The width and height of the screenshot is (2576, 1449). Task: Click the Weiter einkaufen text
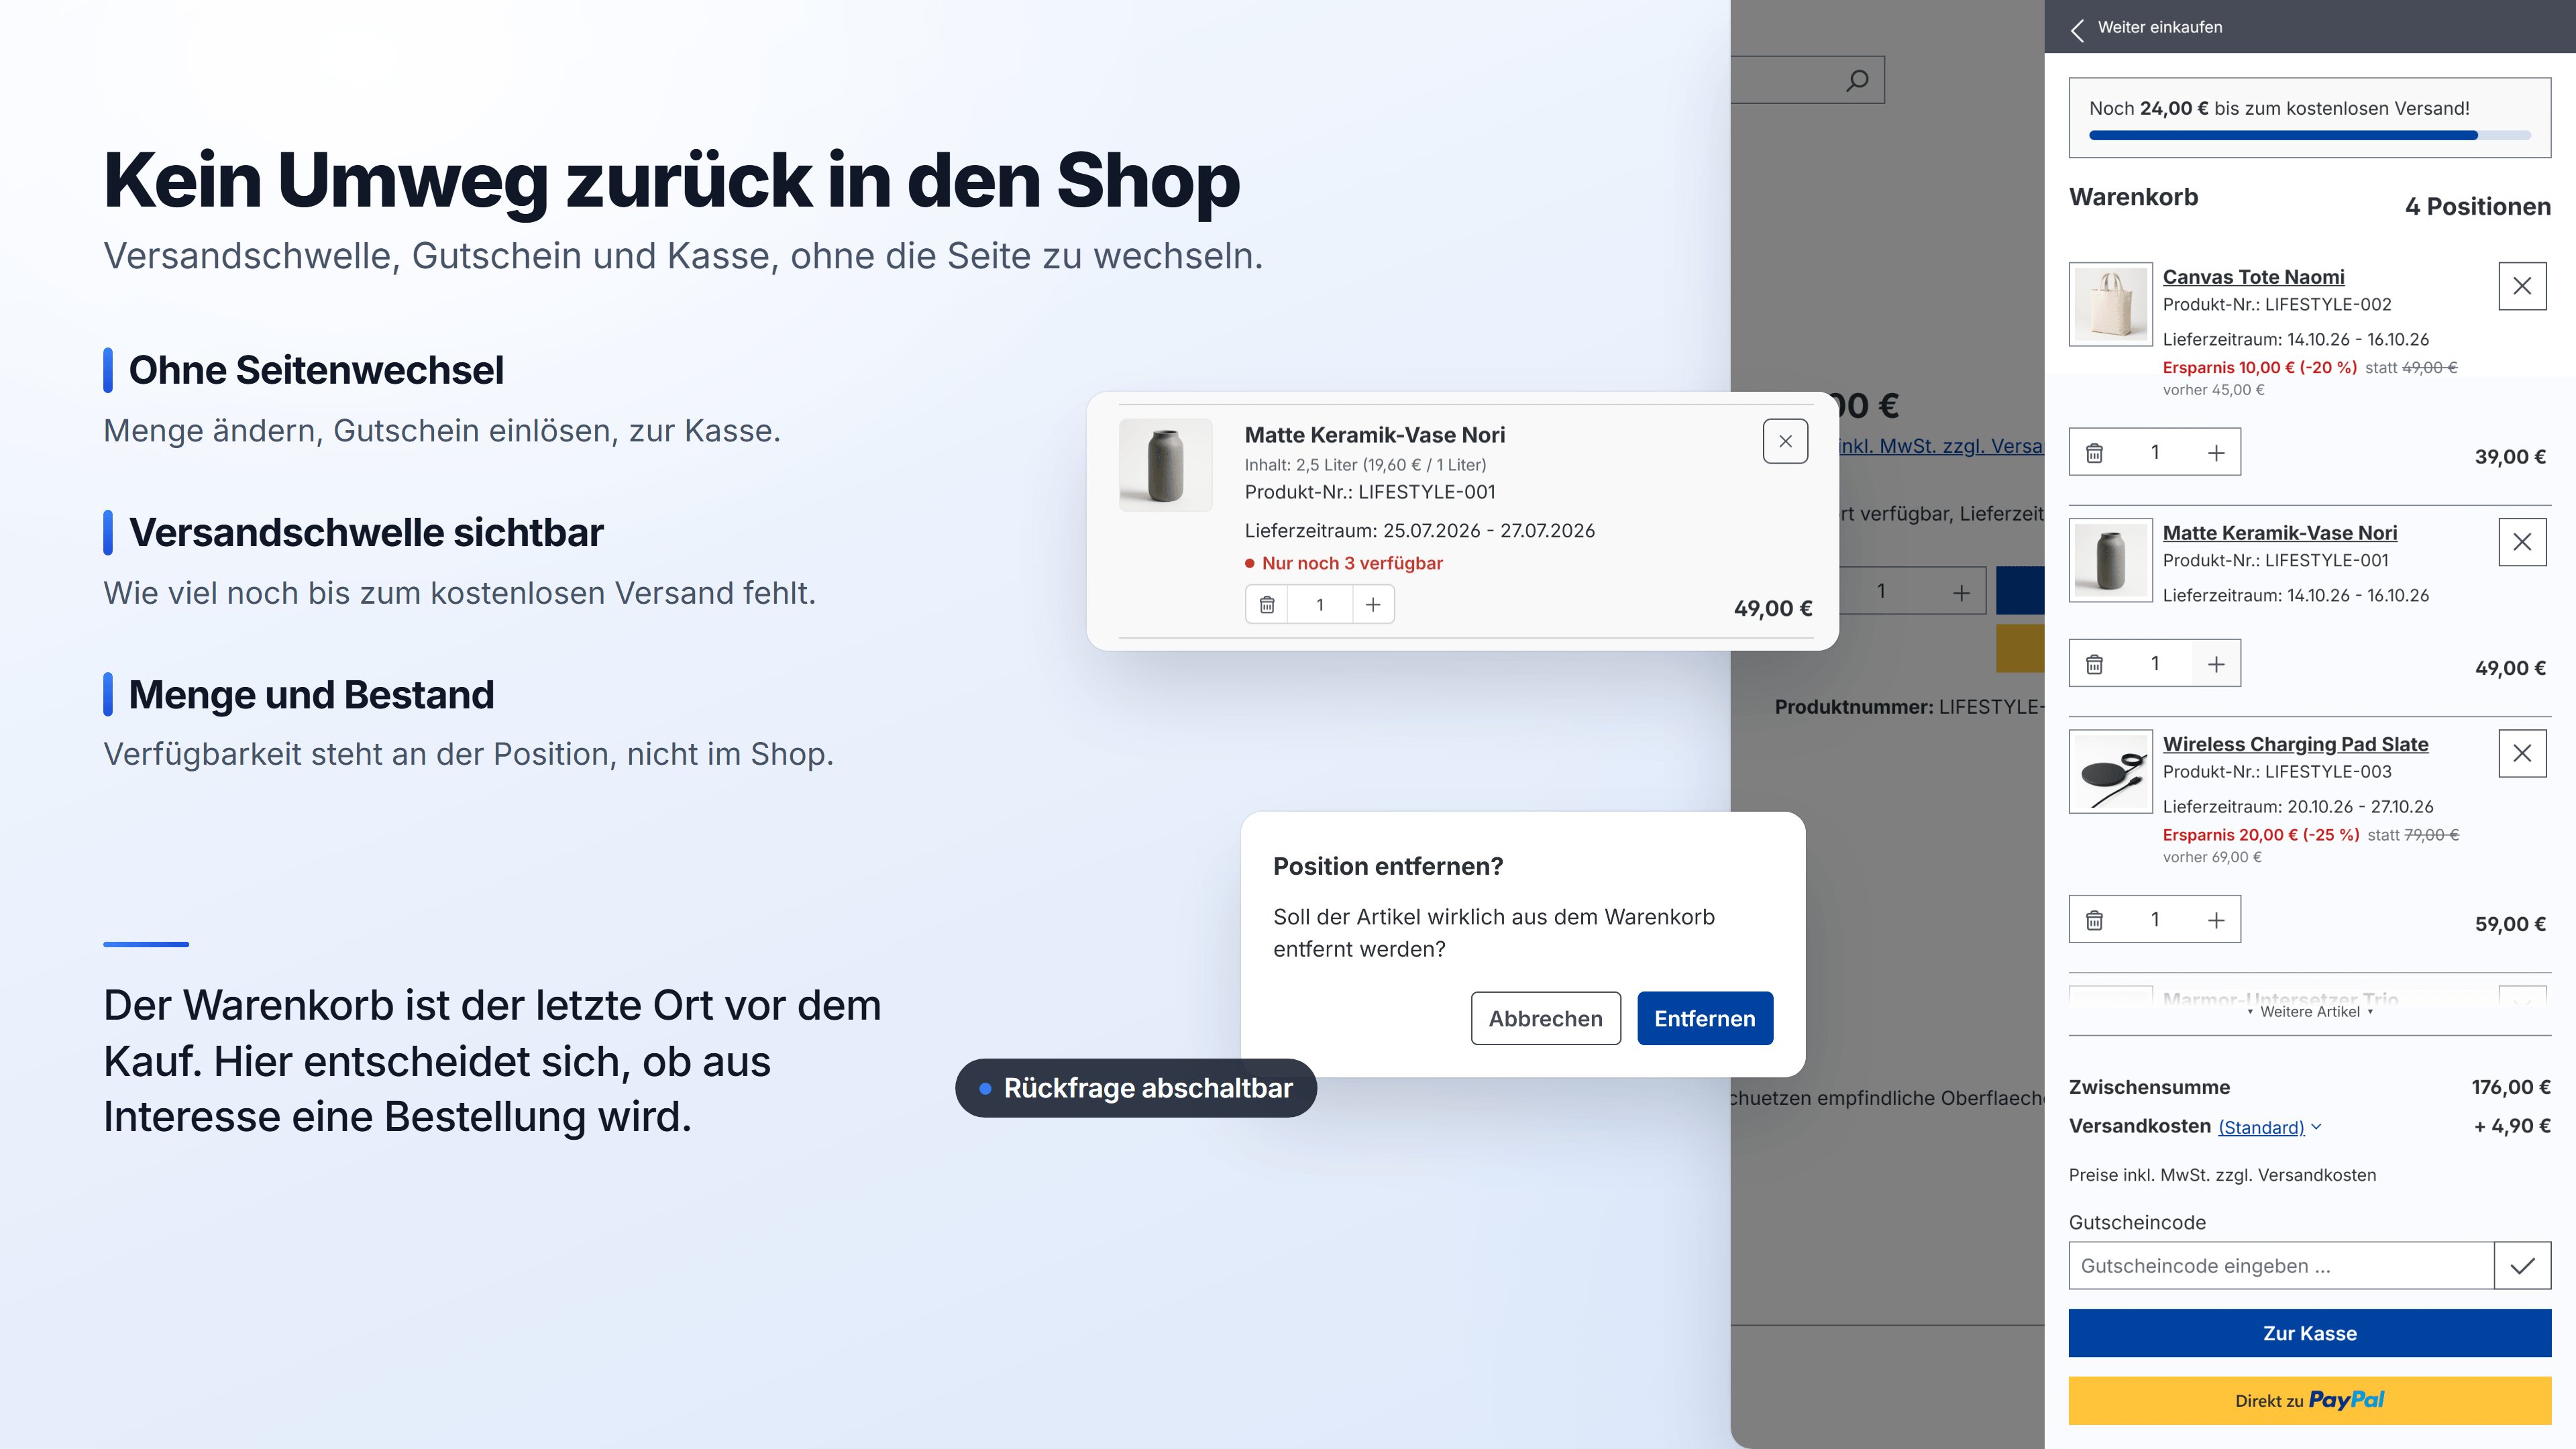click(2160, 27)
